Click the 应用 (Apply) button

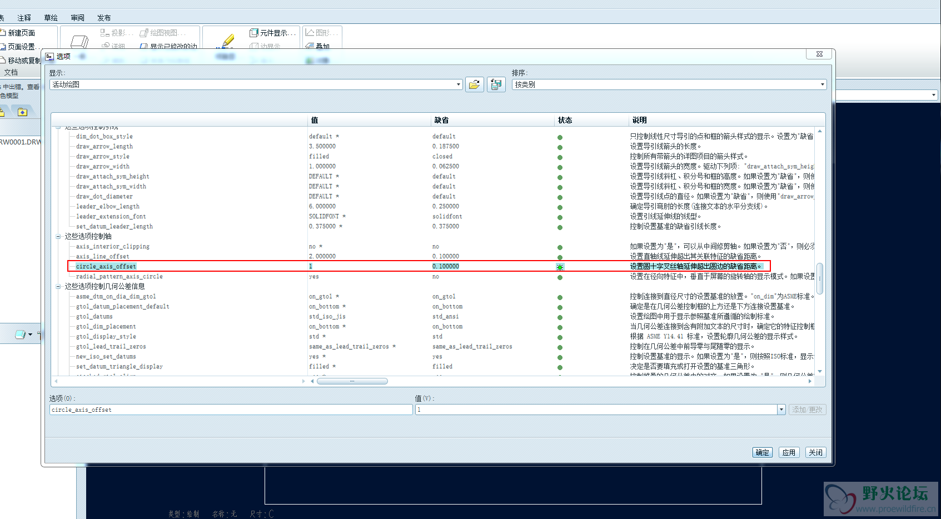click(x=789, y=452)
